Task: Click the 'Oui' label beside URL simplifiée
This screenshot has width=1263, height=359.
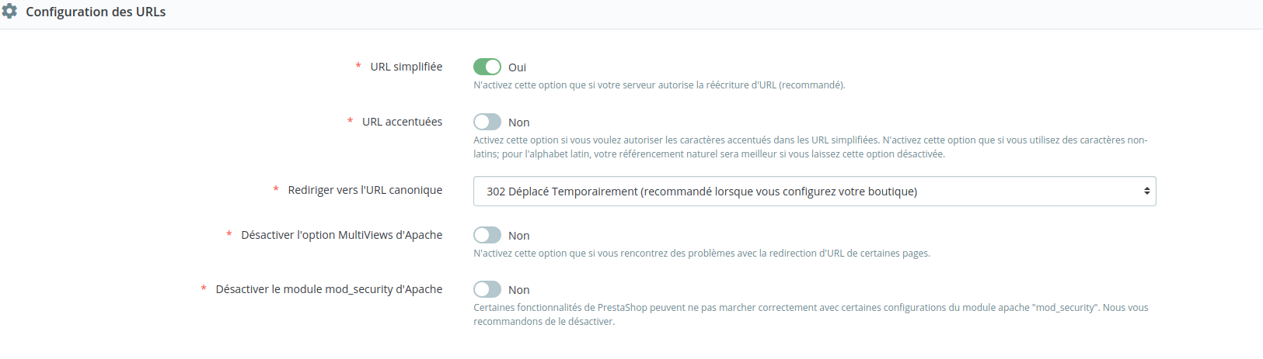Action: pyautogui.click(x=517, y=68)
